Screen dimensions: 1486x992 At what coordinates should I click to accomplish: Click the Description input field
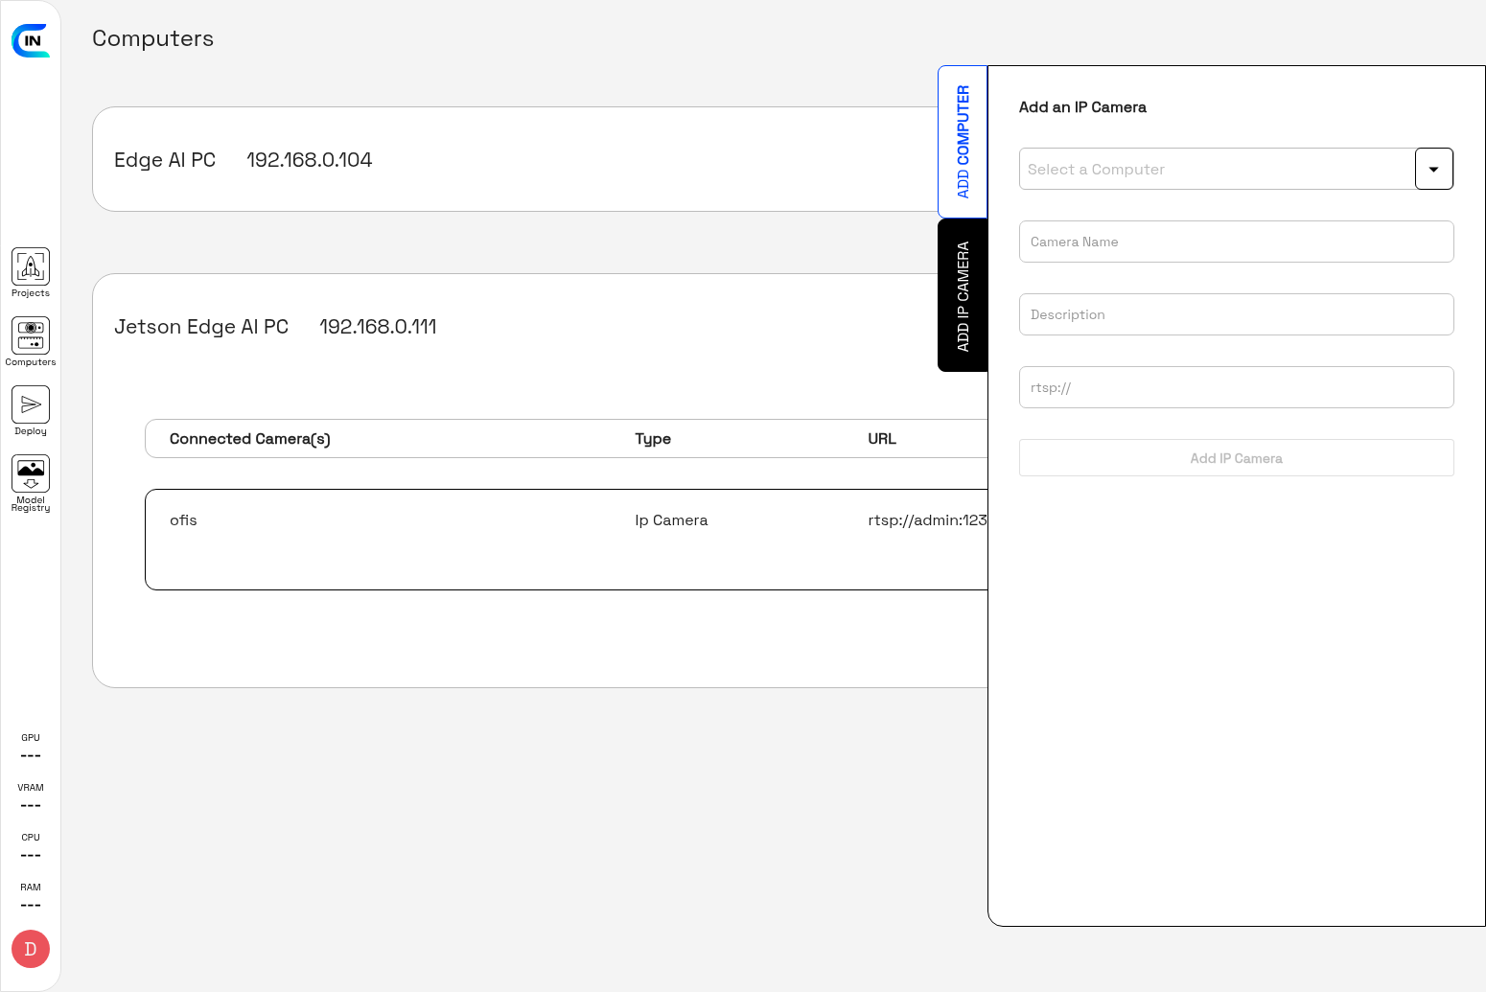pos(1236,314)
